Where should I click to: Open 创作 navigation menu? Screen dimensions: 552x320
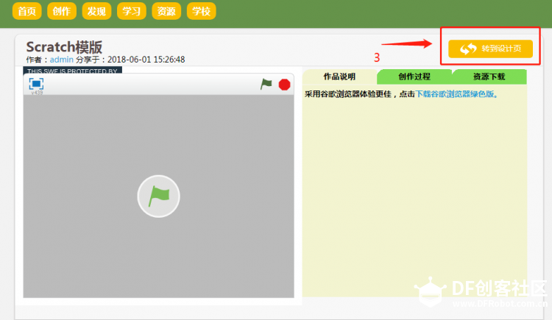pos(62,11)
